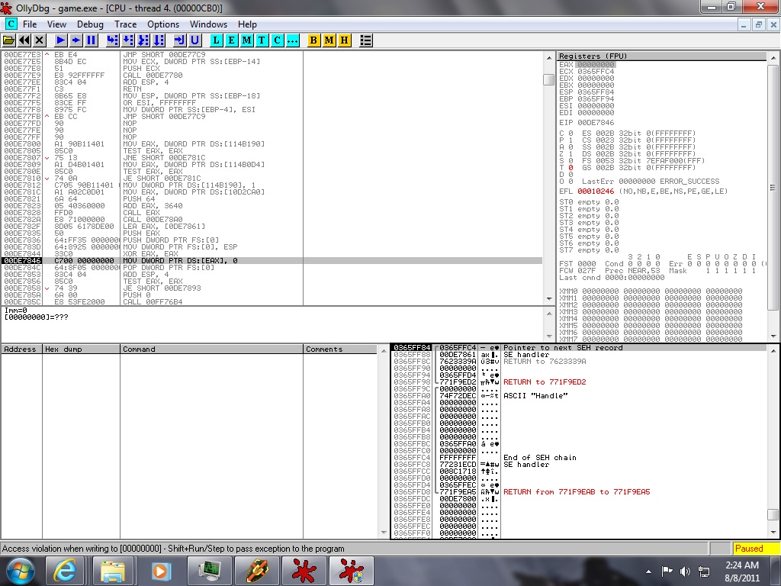781x586 pixels.
Task: Open the Log window (L button)
Action: (217, 40)
